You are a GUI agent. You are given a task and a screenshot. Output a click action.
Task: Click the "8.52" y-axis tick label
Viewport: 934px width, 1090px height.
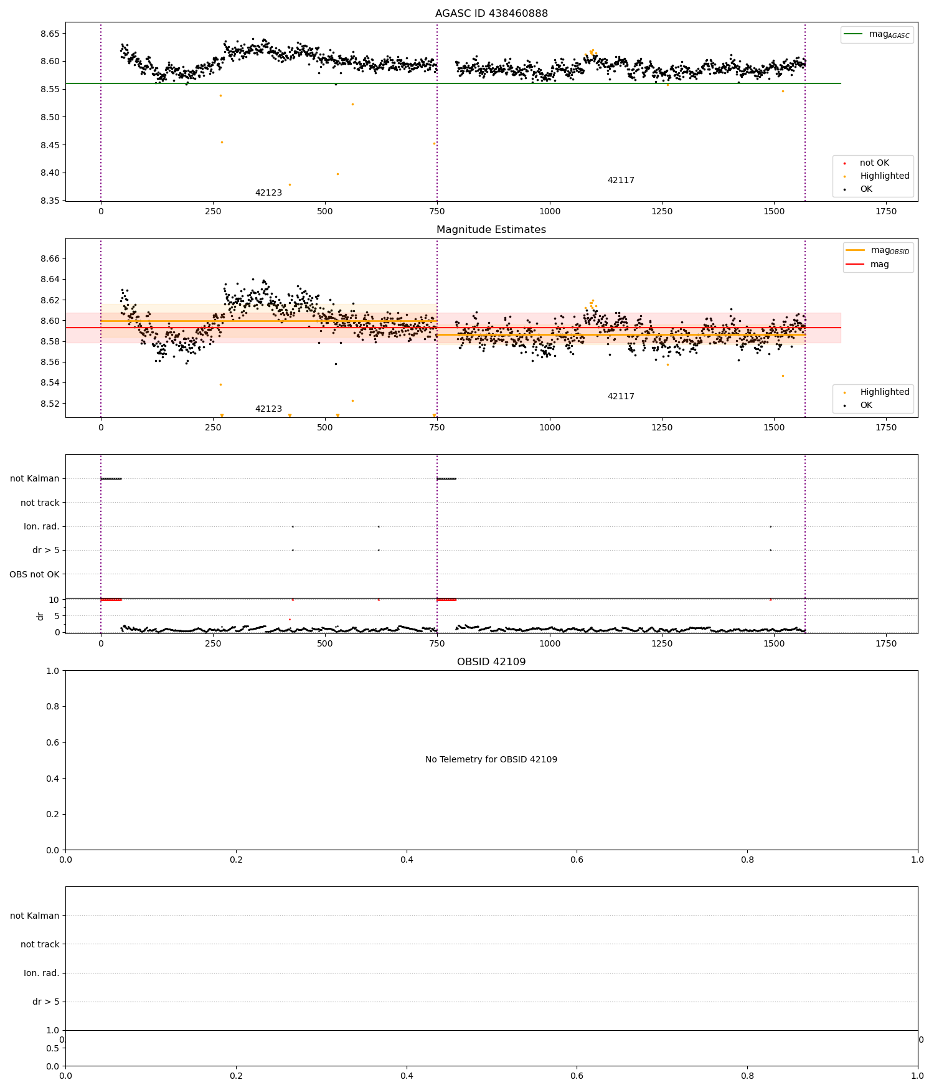(49, 404)
